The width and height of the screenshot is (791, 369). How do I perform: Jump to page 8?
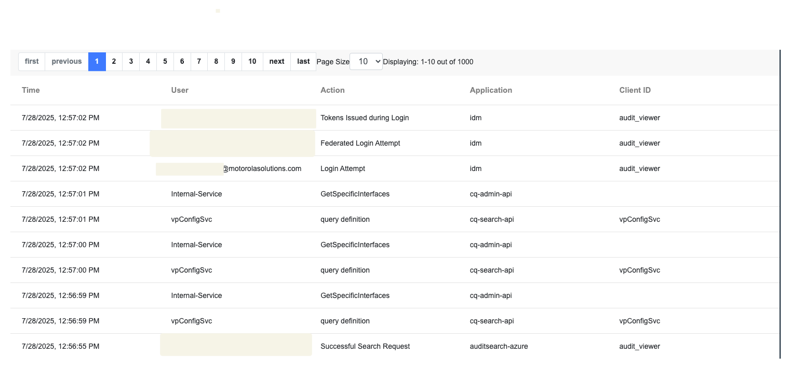click(x=216, y=62)
